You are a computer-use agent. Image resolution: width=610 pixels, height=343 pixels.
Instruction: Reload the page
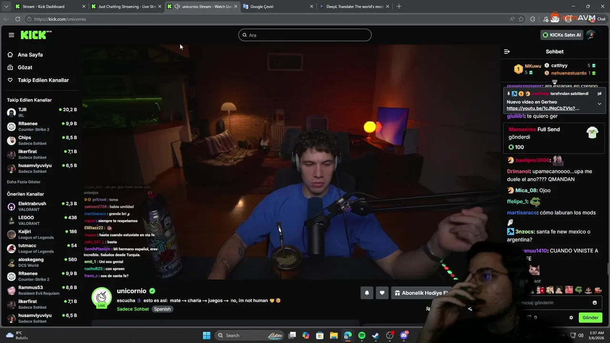(x=18, y=19)
